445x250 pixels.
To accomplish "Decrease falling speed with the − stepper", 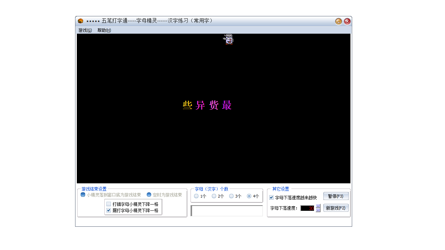I will [x=317, y=210].
